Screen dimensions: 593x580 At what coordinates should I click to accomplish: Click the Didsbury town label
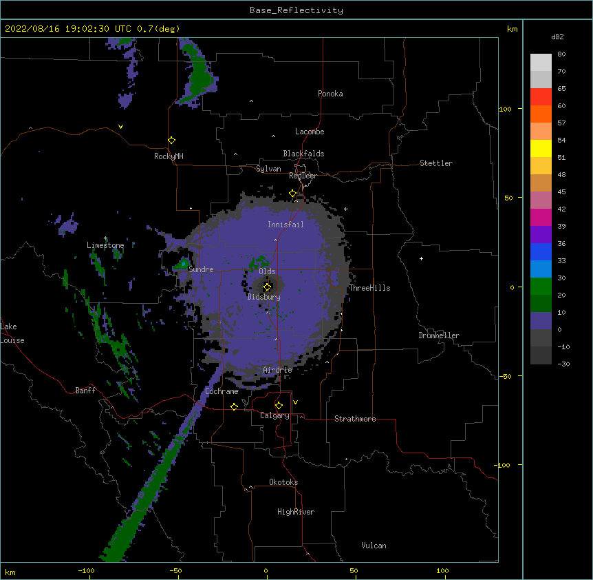pos(264,297)
